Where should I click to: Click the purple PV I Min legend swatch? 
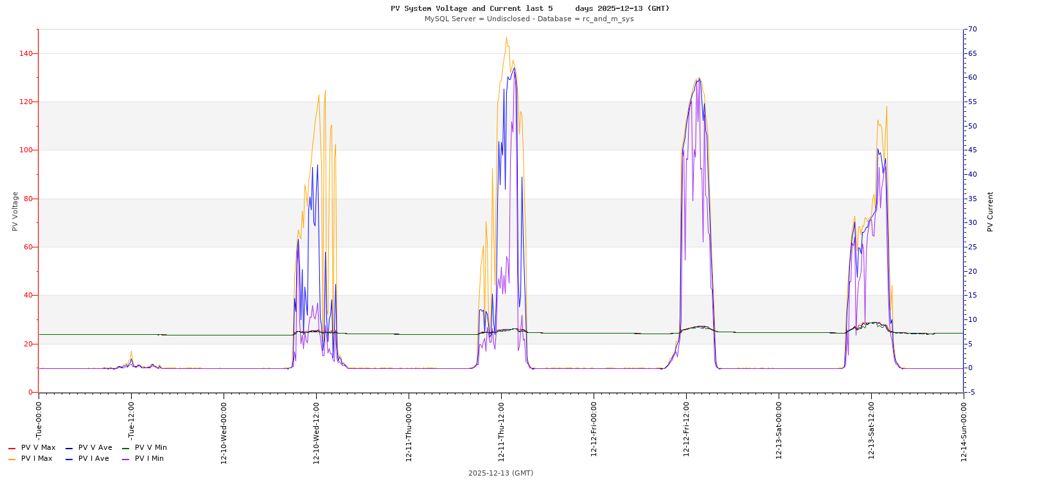coord(125,459)
